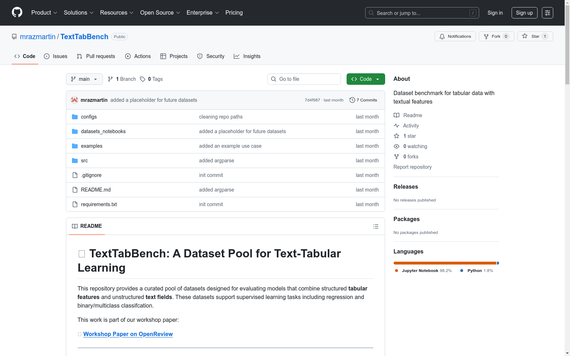The height and width of the screenshot is (356, 570).
Task: Open the 0 Tags link
Action: (151, 79)
